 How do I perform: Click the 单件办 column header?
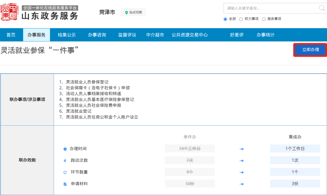click(x=190, y=137)
